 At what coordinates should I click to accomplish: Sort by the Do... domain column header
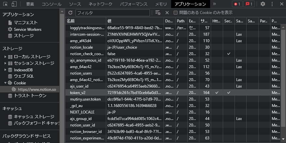click(169, 21)
